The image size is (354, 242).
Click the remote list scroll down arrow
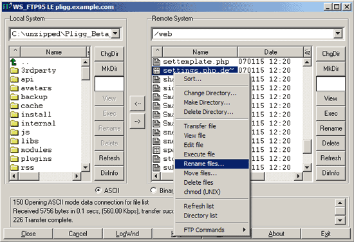pos(307,167)
